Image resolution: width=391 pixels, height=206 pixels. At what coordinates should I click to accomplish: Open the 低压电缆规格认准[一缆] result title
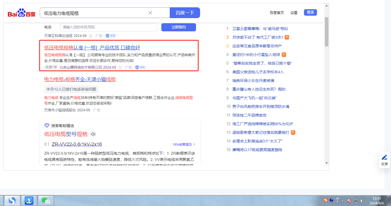(92, 48)
